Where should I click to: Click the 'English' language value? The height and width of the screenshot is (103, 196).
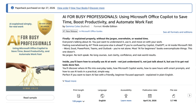[102, 101]
